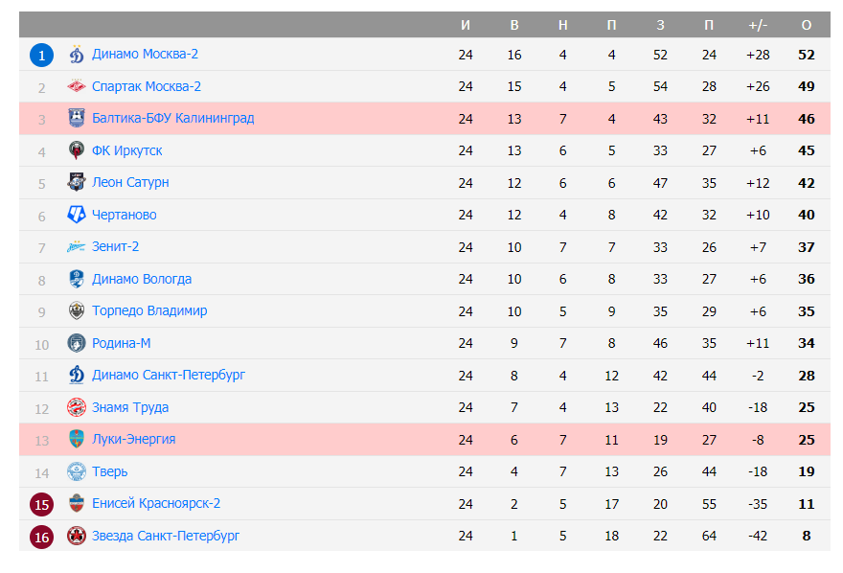Click the Dinamo Moscow-2 club crest
Screen dimensions: 843x573
77,55
